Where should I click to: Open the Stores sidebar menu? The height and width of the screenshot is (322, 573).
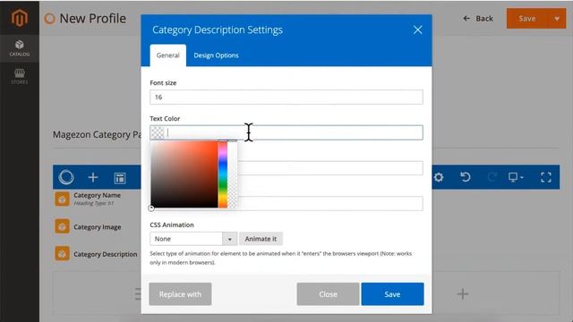tap(20, 76)
